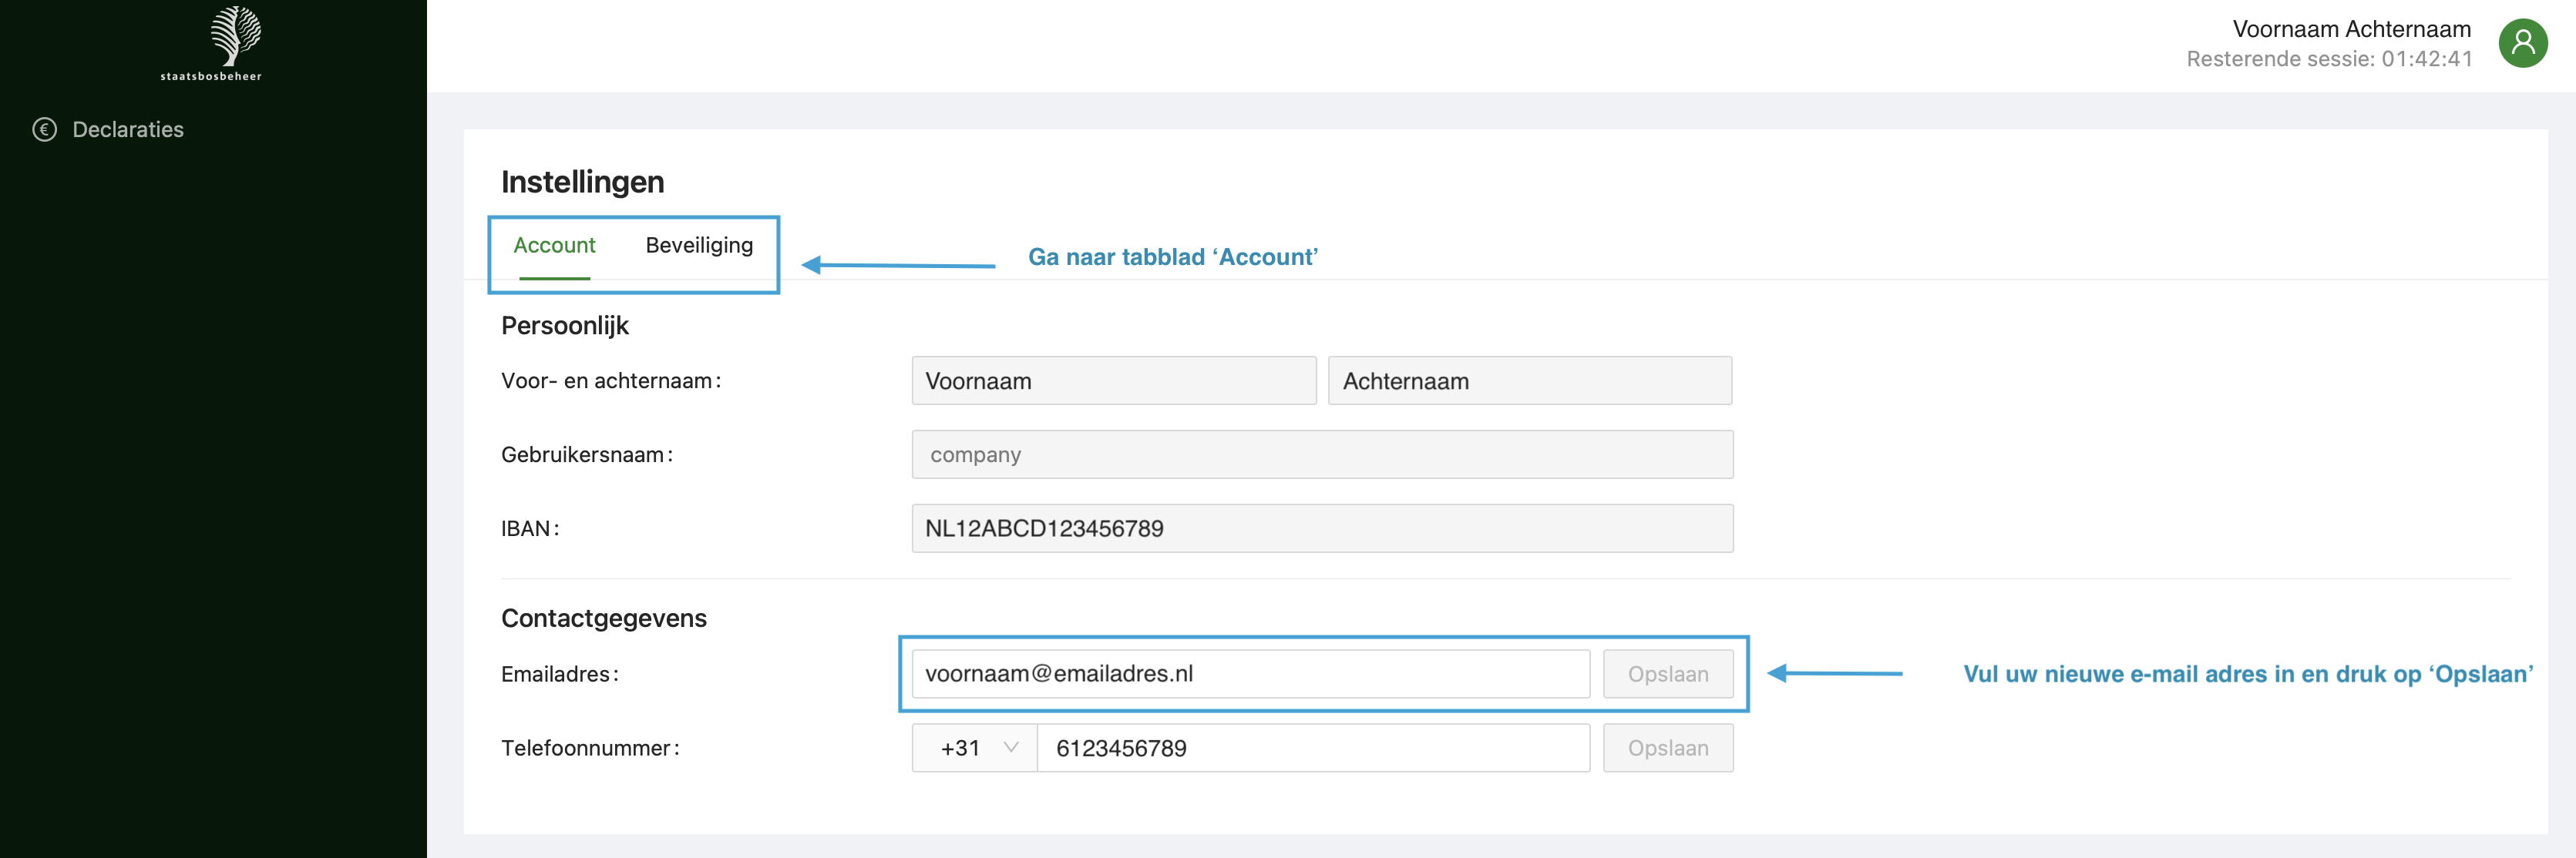Open Declaraties via the euro icon
Screen dimensions: 2576x858
pos(45,129)
